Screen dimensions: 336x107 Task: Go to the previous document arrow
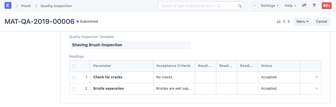[284, 22]
